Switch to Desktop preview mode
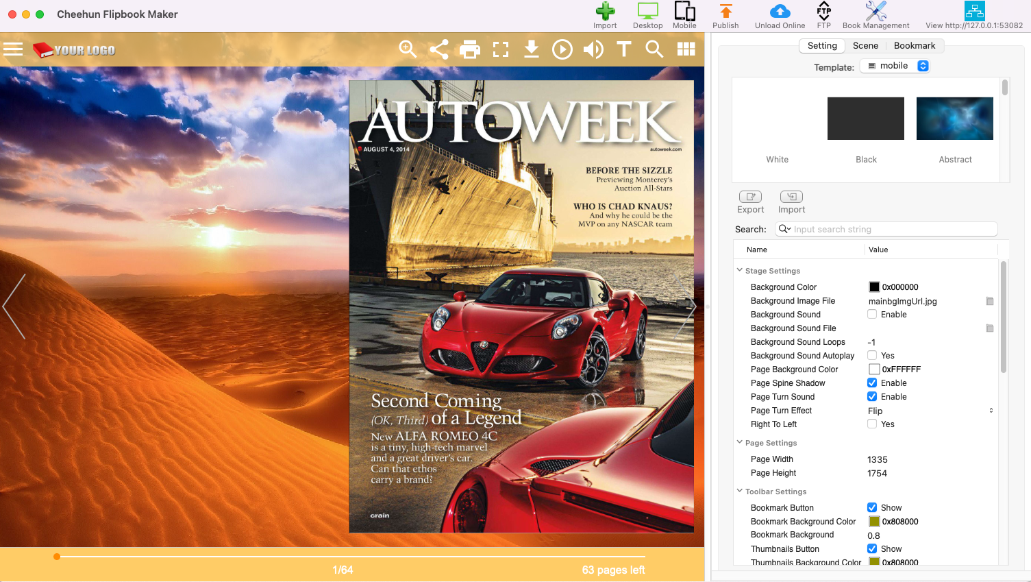 (647, 11)
